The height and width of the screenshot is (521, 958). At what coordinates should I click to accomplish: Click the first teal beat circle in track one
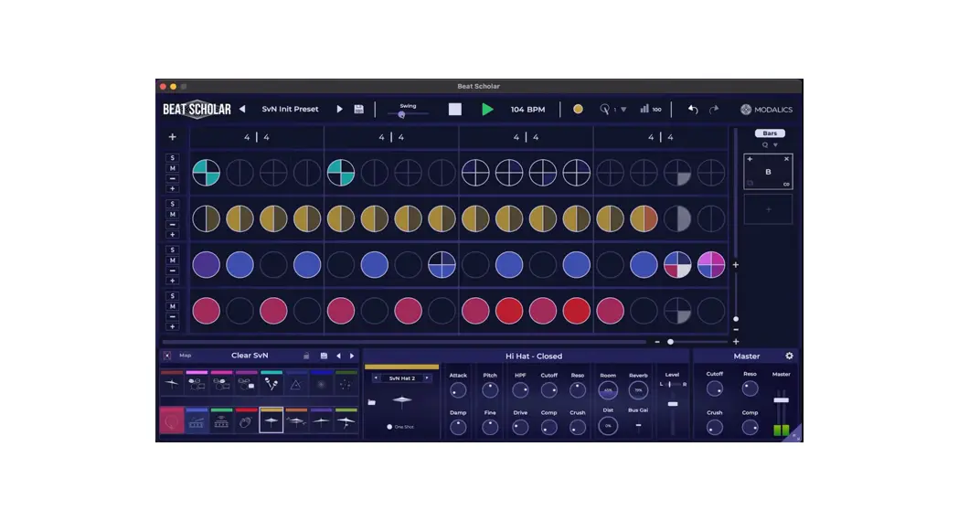207,173
